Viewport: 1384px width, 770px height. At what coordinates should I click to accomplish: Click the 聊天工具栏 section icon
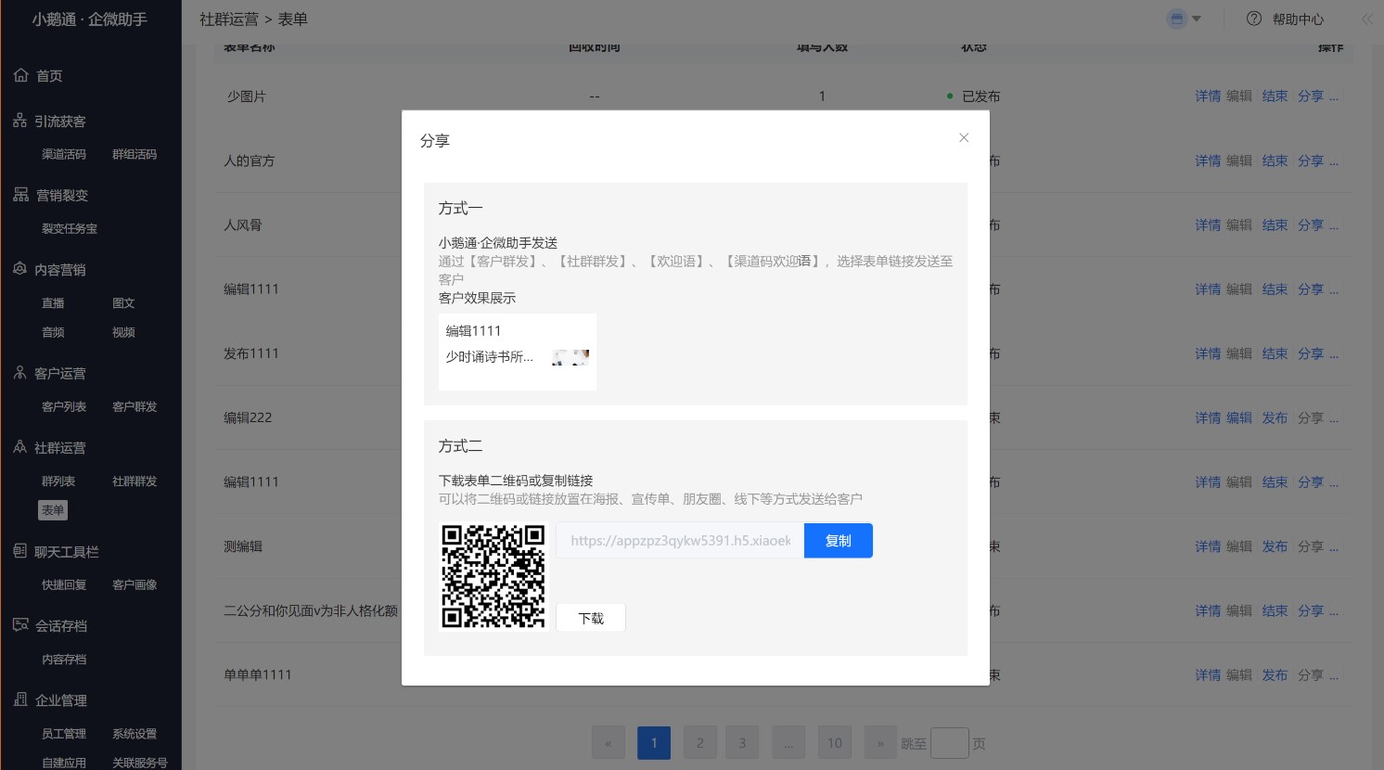[x=20, y=551]
